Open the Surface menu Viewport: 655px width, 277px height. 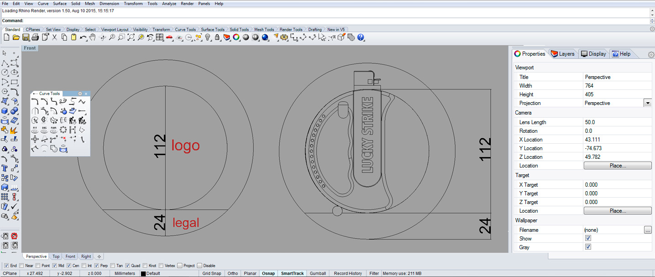60,3
